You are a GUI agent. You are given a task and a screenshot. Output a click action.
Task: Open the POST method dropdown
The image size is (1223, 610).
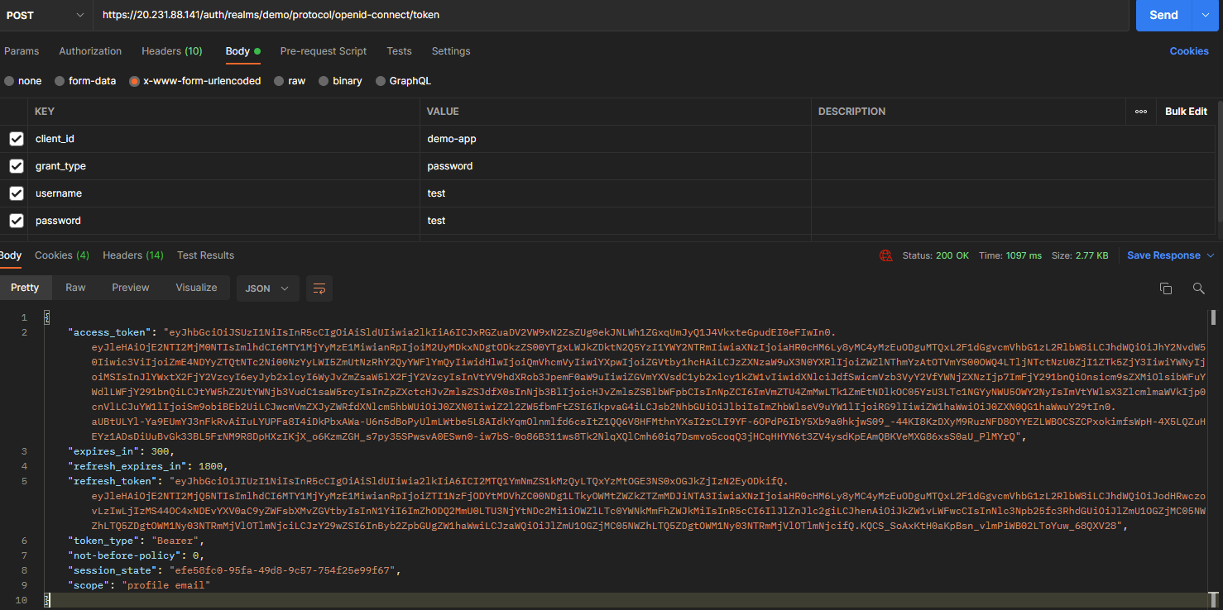(x=46, y=14)
